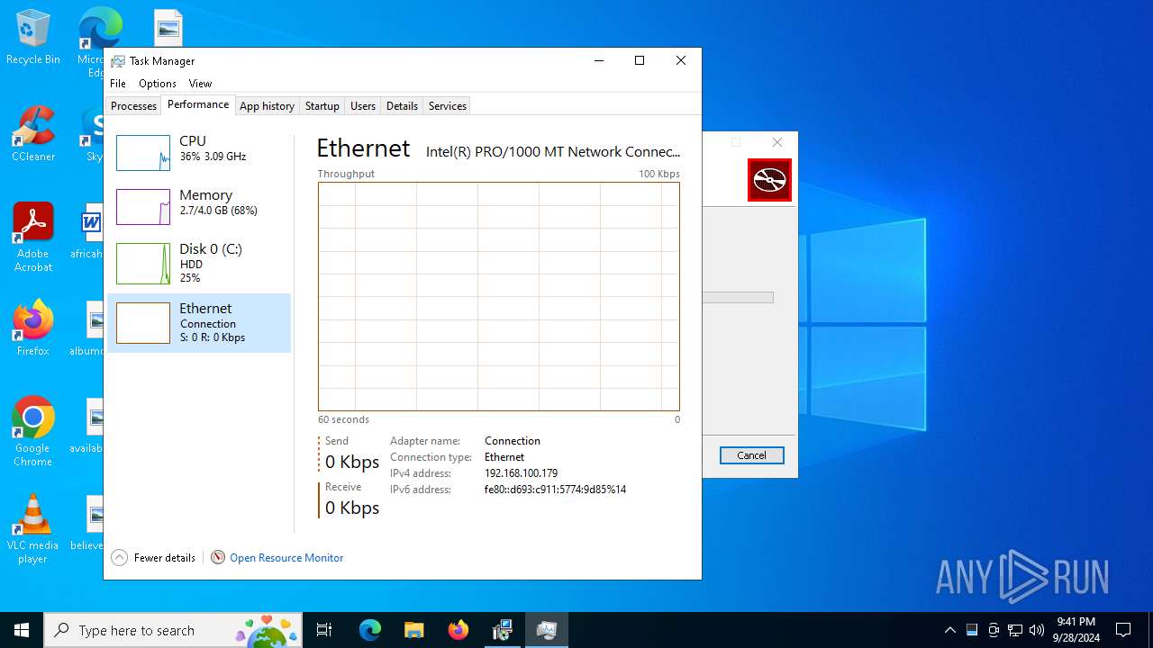1153x648 pixels.
Task: Open the notification center icon
Action: click(1123, 630)
